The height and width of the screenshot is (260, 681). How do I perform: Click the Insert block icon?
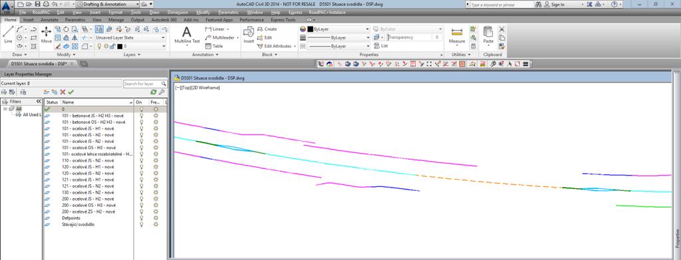[x=249, y=35]
